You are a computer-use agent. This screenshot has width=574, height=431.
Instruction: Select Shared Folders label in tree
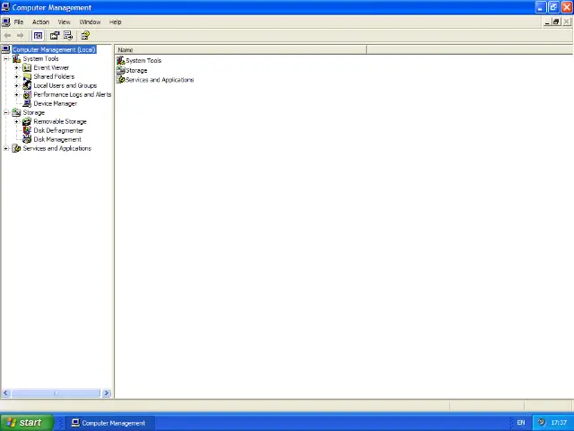[54, 76]
